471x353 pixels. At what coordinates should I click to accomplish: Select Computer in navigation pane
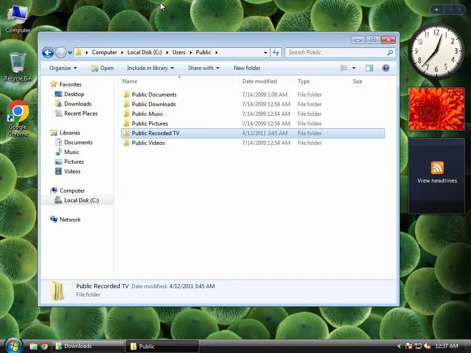pos(68,191)
